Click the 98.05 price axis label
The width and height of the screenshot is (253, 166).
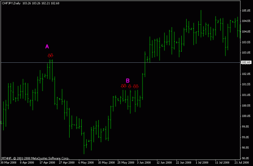click(246, 158)
